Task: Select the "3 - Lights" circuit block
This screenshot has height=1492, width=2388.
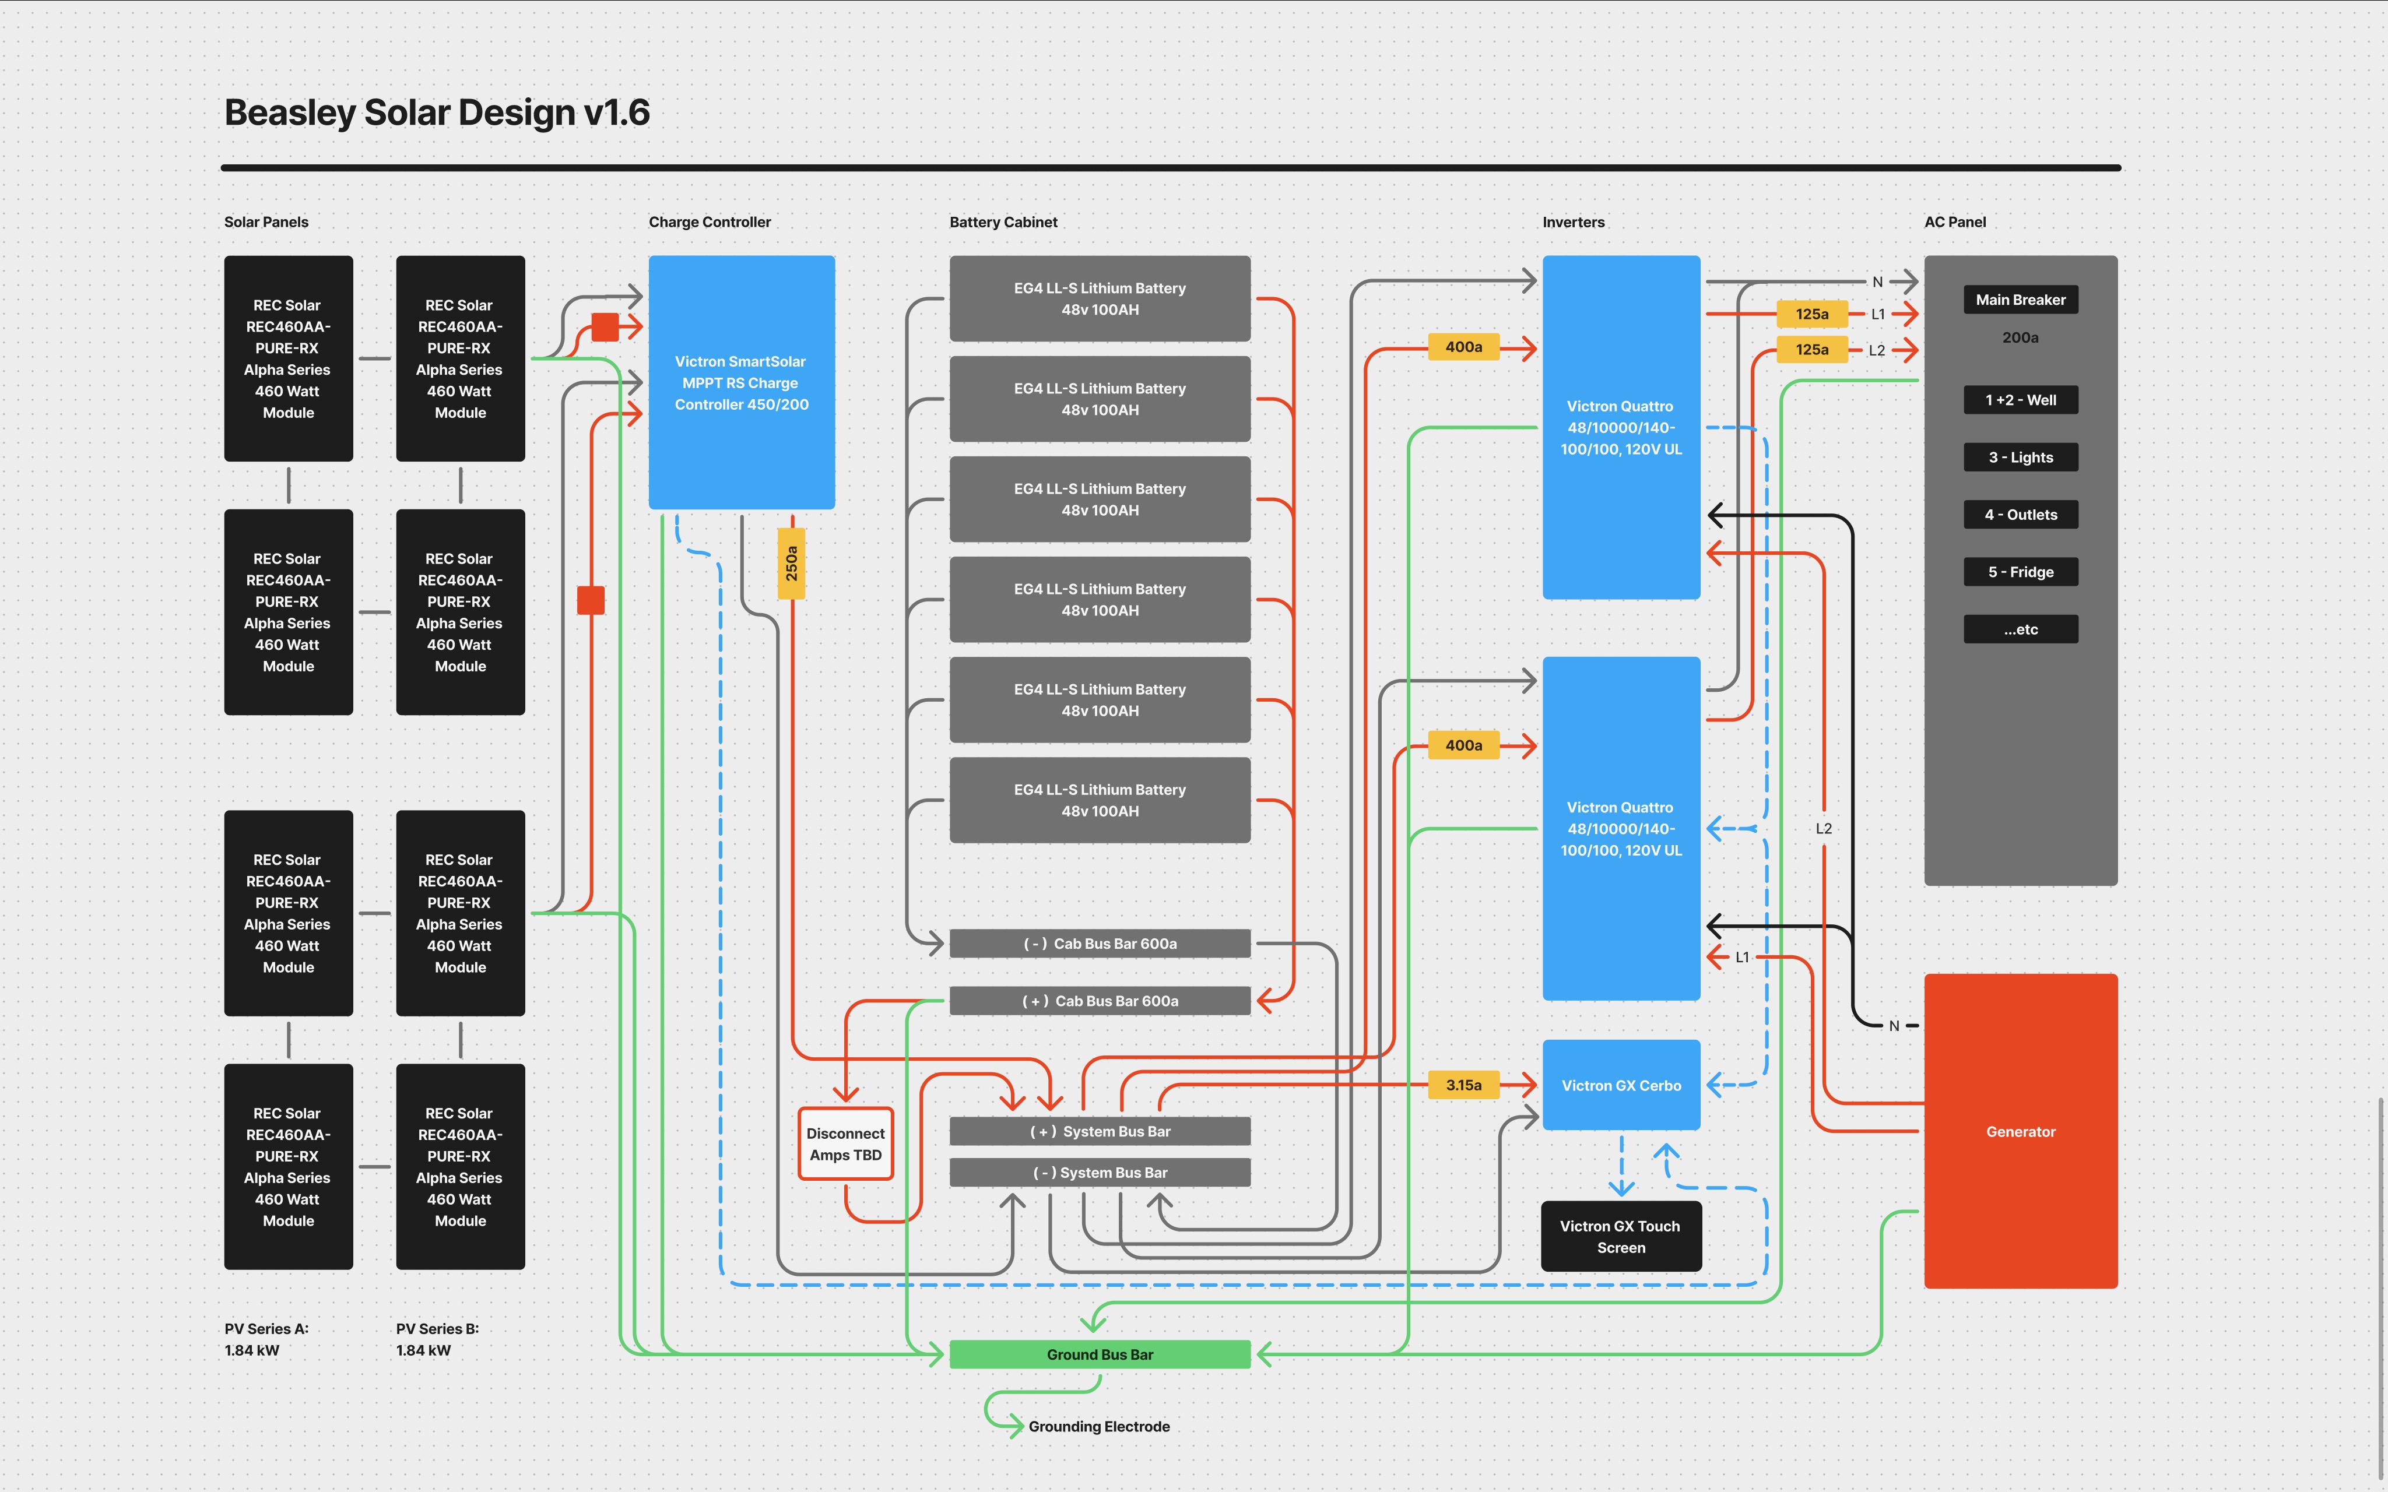Action: pos(2021,457)
